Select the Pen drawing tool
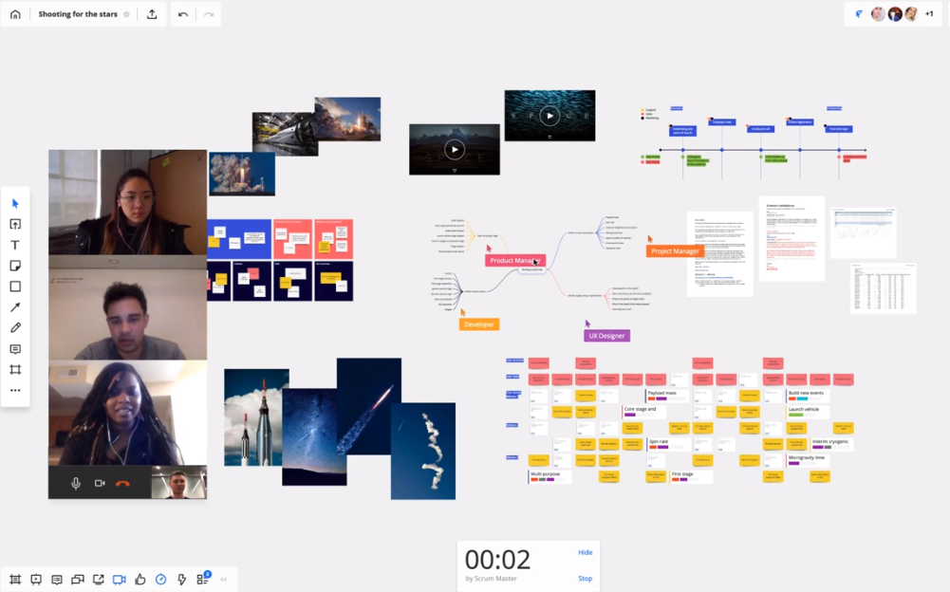950x592 pixels. coord(15,328)
